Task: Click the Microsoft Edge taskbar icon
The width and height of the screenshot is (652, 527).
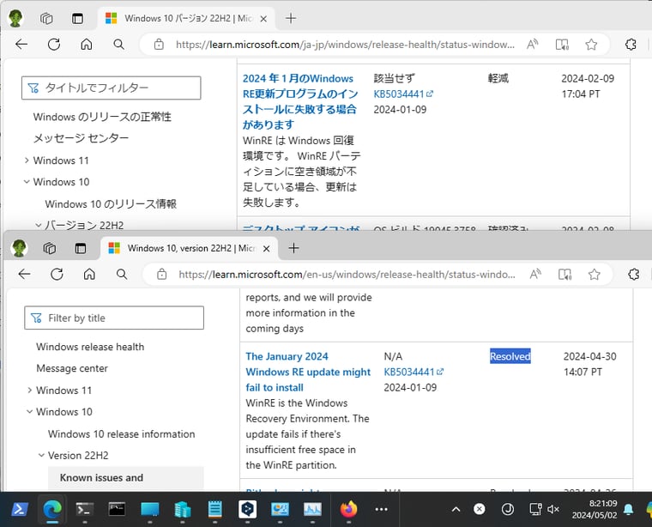Action: click(52, 509)
